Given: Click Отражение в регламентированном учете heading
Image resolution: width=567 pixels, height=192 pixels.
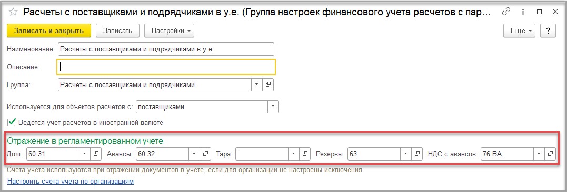Looking at the screenshot, I should 85,141.
